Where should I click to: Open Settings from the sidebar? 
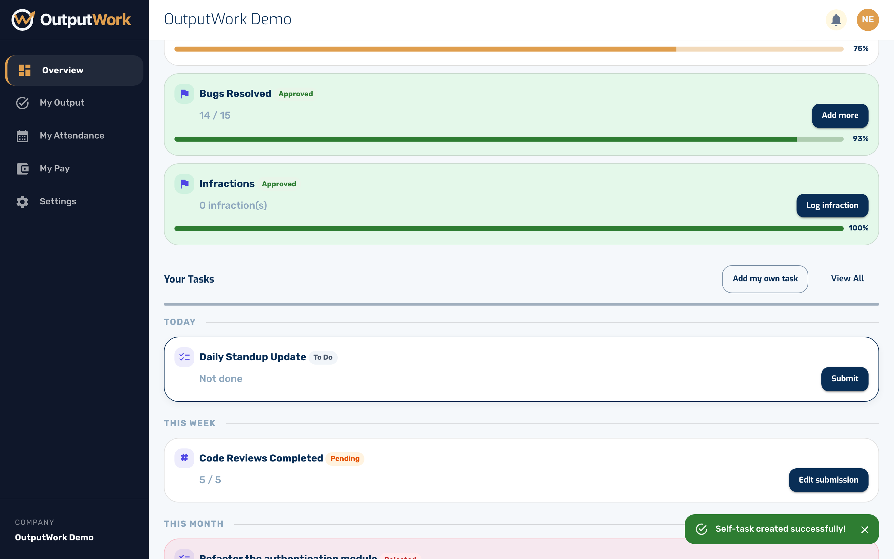[x=74, y=202]
